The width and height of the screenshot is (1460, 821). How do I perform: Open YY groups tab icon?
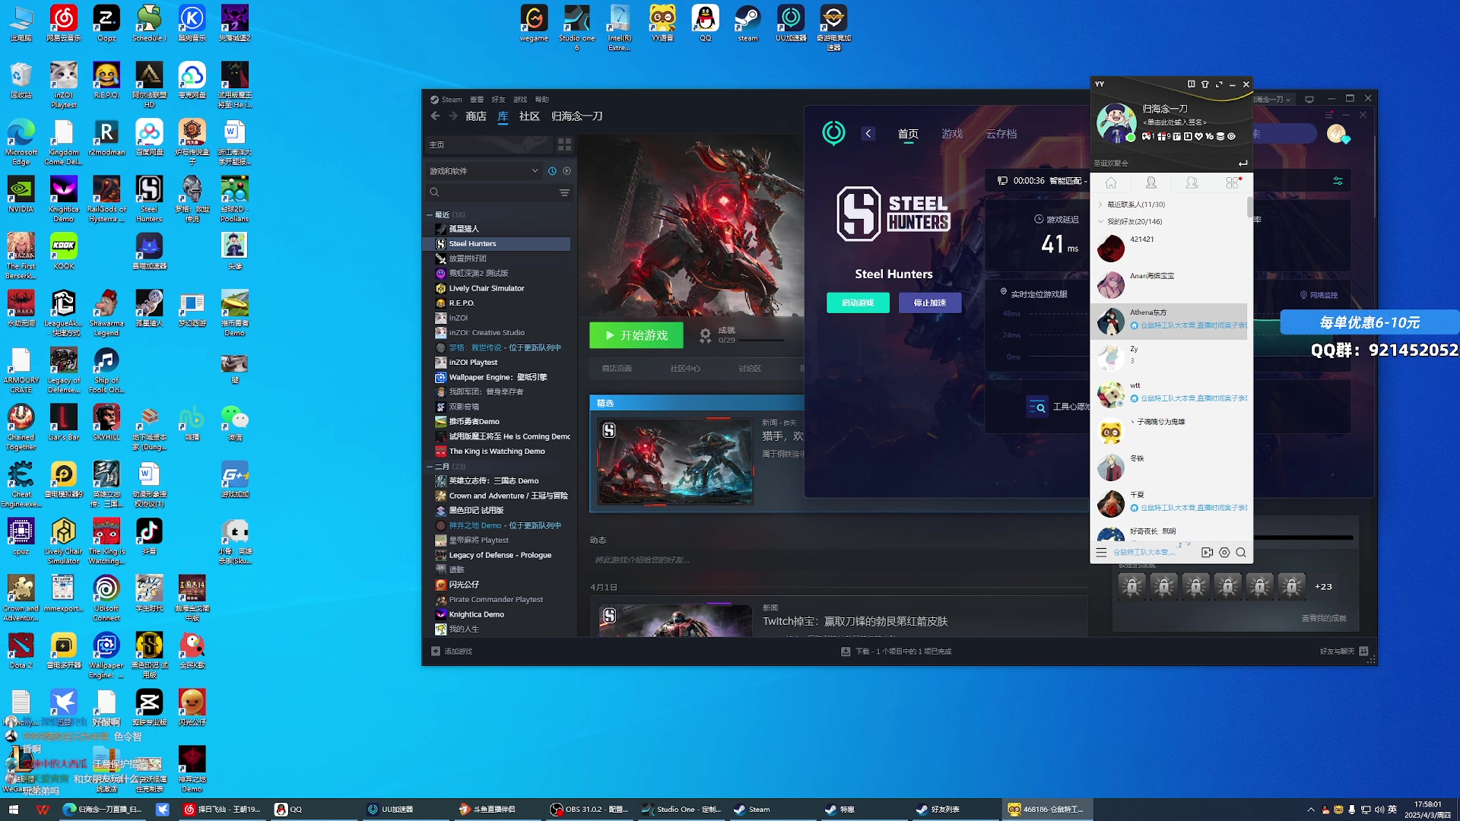click(1192, 182)
